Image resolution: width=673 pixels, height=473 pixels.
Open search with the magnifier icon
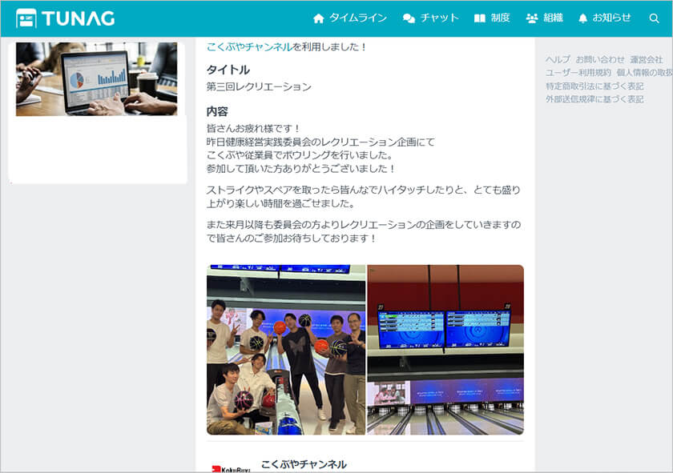(x=654, y=18)
